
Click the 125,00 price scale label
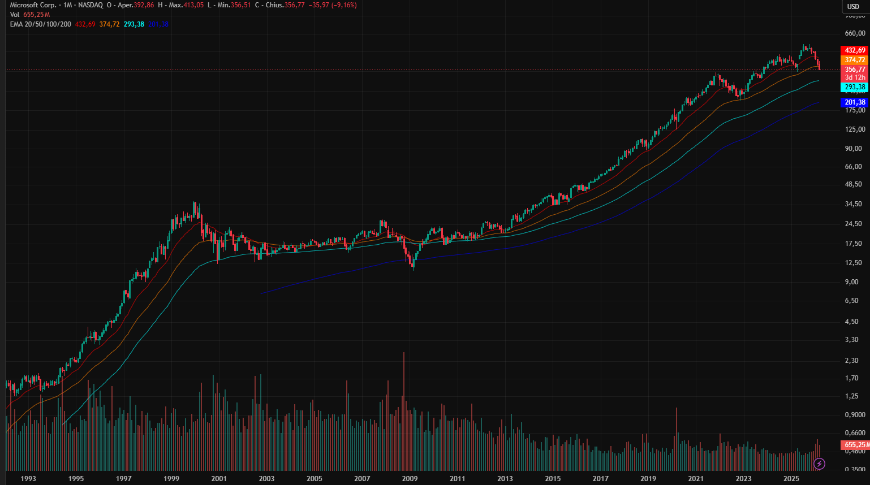(x=855, y=129)
